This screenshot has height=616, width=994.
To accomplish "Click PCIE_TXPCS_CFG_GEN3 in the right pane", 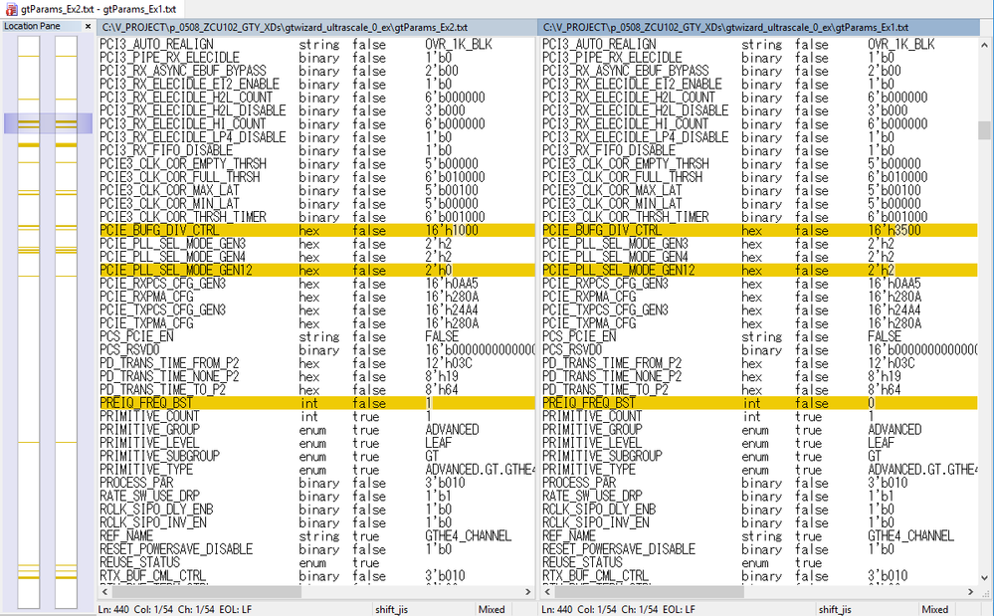I will point(605,309).
